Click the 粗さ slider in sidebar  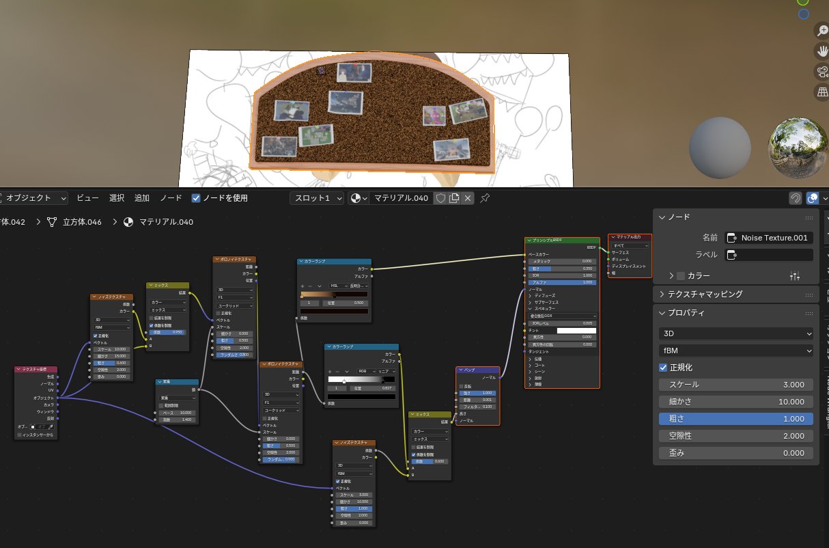coord(735,419)
